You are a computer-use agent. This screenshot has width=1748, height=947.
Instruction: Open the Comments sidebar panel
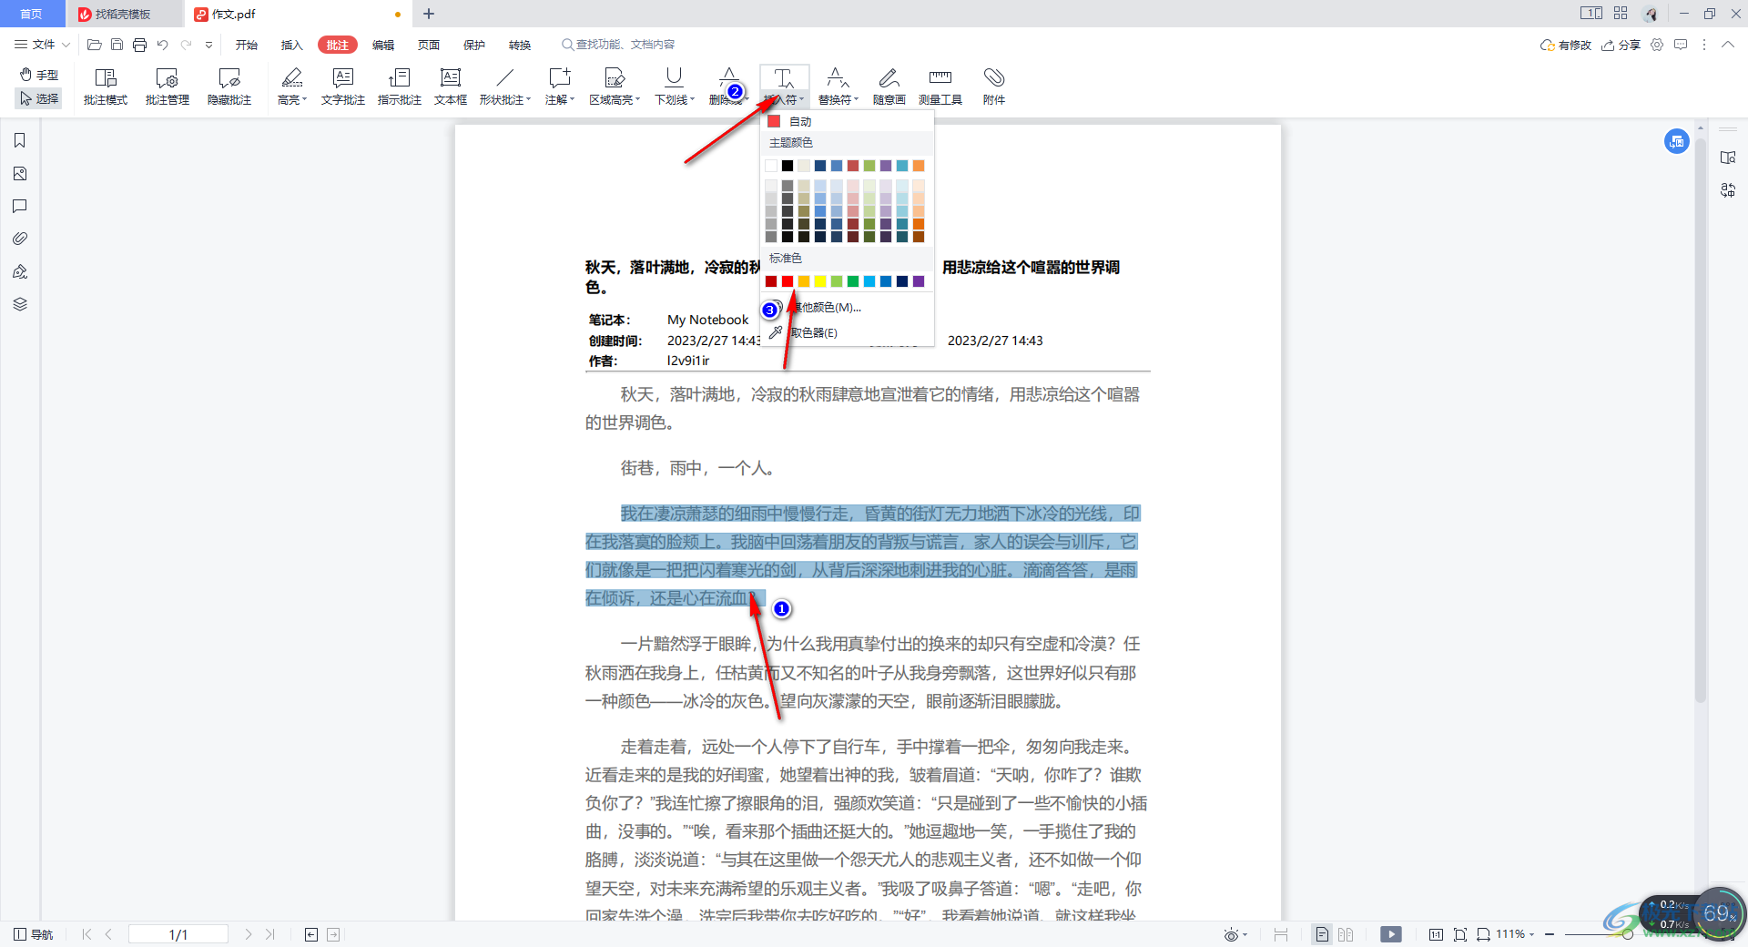pyautogui.click(x=20, y=206)
